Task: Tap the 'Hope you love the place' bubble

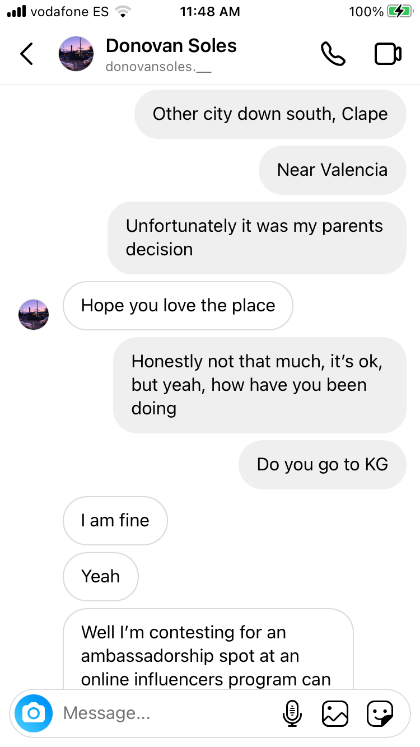Action: [x=178, y=305]
